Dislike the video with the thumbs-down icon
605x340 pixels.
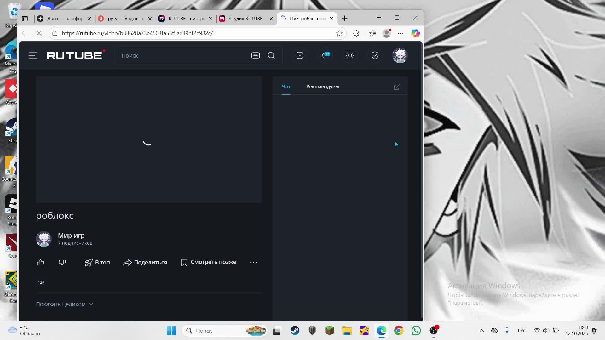(62, 263)
